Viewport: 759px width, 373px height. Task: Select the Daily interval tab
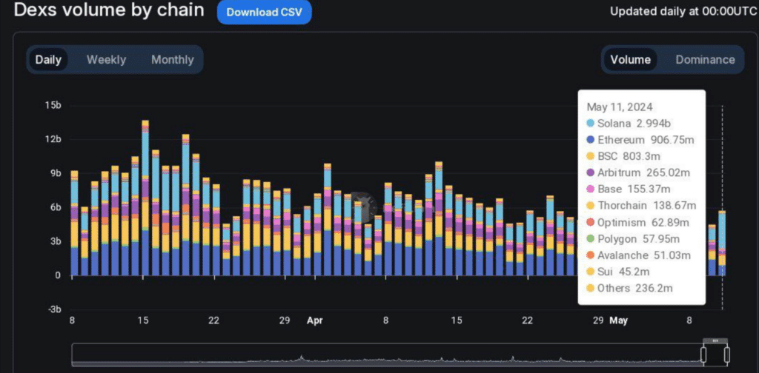48,60
